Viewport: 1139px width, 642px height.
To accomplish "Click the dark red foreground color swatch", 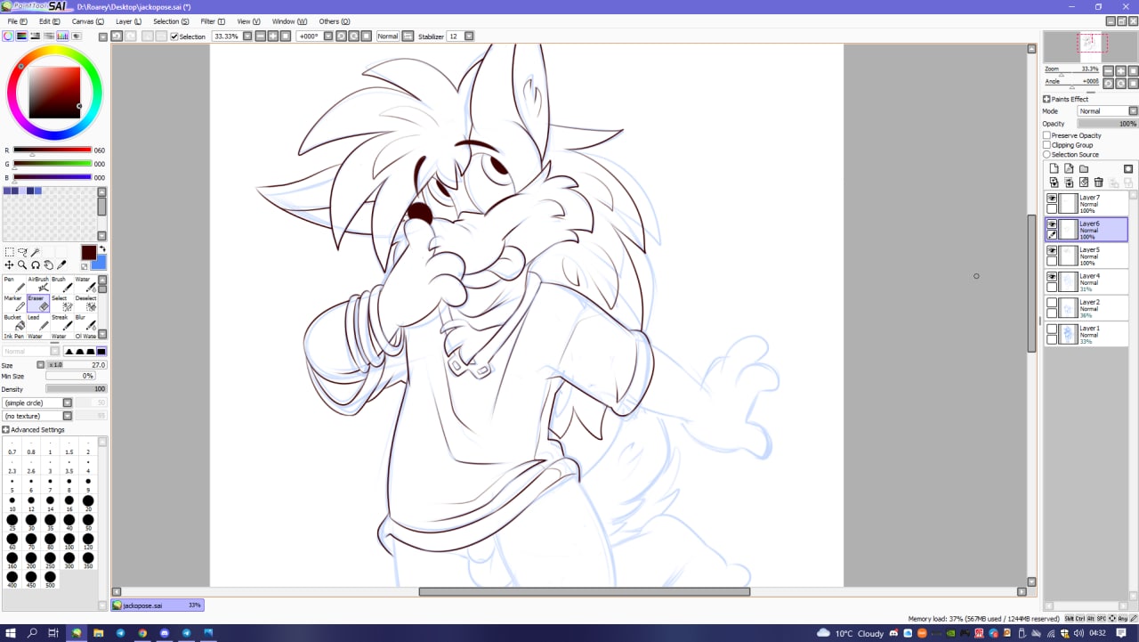I will [89, 252].
